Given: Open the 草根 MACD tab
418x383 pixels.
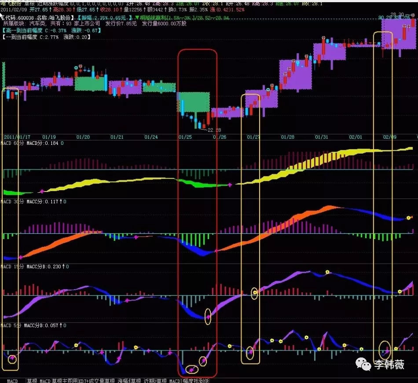Looking at the screenshot, I should [39, 381].
